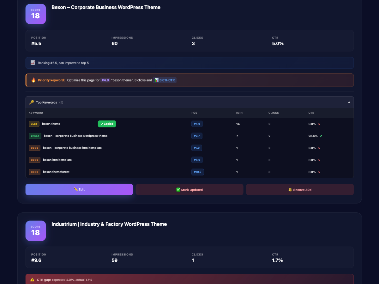This screenshot has width=379, height=284.
Task: Click the 0.0% CTR chip in priority banner
Action: 165,80
